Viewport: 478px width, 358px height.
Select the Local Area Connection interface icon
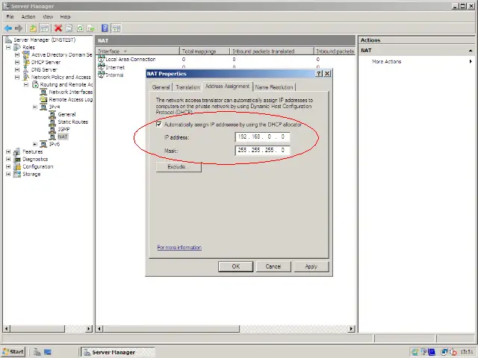pyautogui.click(x=102, y=59)
